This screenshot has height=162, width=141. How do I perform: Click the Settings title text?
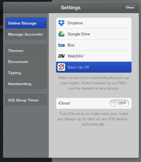71,8
